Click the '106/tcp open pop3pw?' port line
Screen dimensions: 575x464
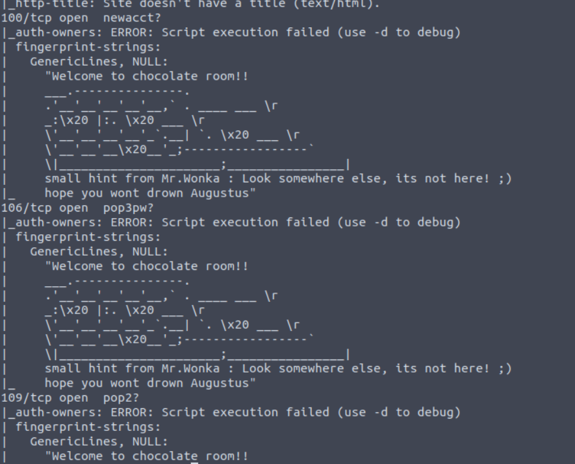coord(77,208)
